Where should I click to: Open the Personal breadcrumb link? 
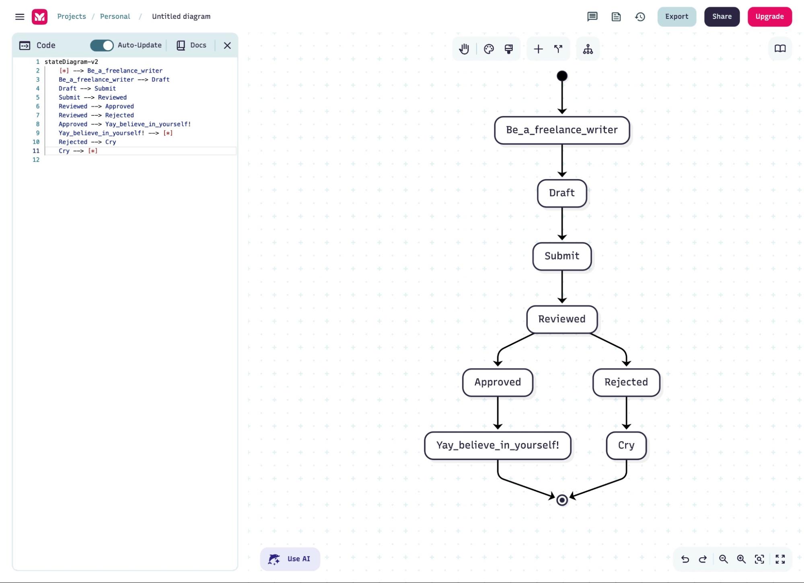[x=115, y=16]
